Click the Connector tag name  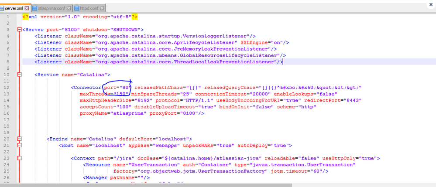click(x=88, y=88)
